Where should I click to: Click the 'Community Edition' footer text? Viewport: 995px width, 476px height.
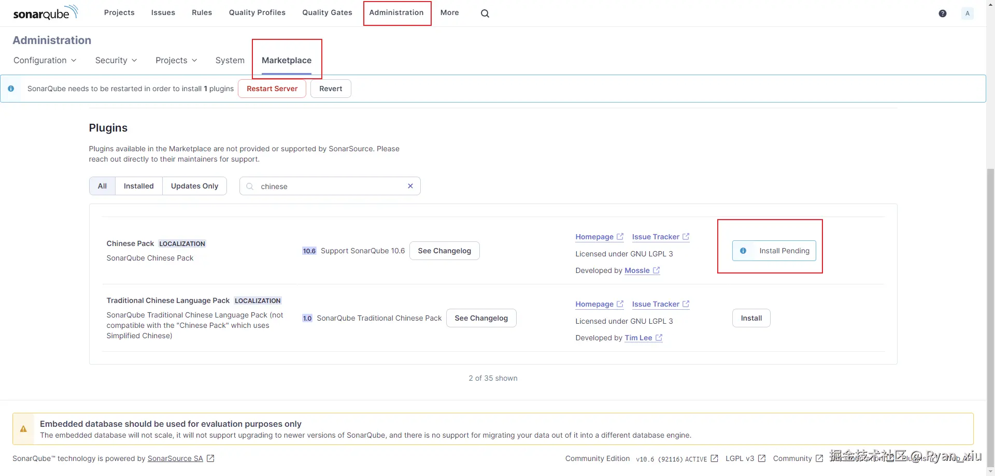click(598, 458)
